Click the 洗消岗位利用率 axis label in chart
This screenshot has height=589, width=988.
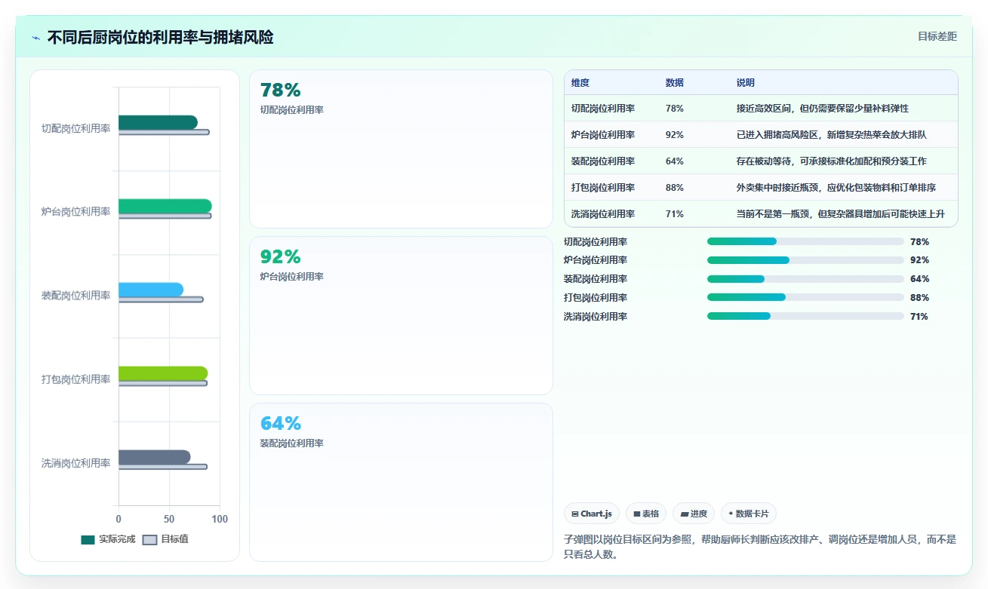click(x=75, y=463)
